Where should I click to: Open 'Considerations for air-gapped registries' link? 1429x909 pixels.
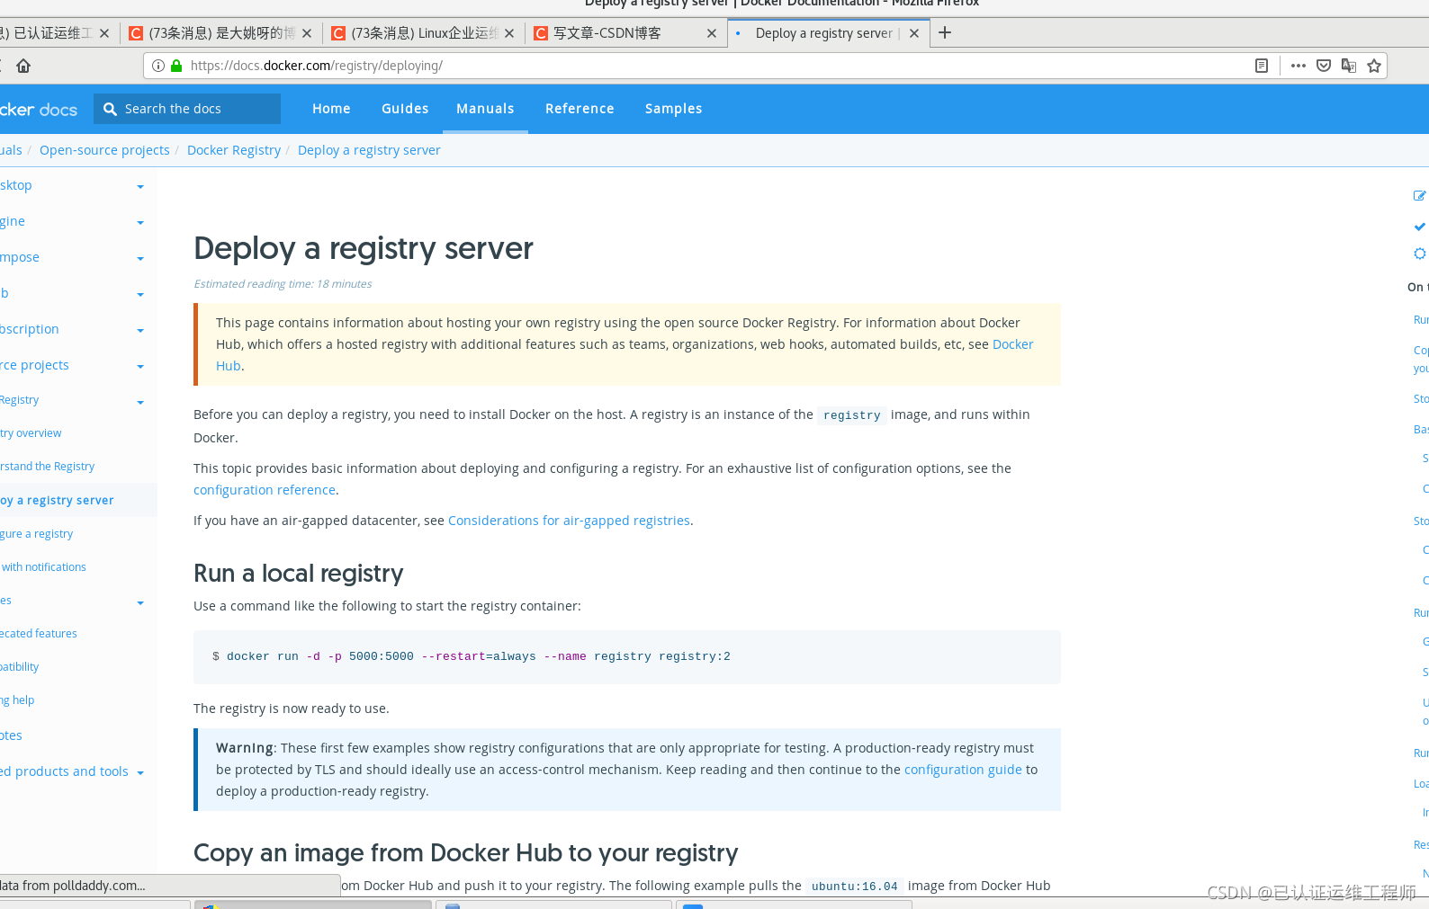[x=569, y=521]
